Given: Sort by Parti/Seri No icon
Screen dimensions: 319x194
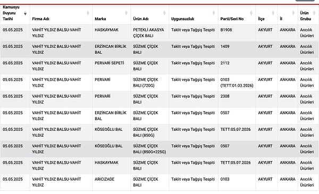Looking at the screenshot, I should (251, 13).
